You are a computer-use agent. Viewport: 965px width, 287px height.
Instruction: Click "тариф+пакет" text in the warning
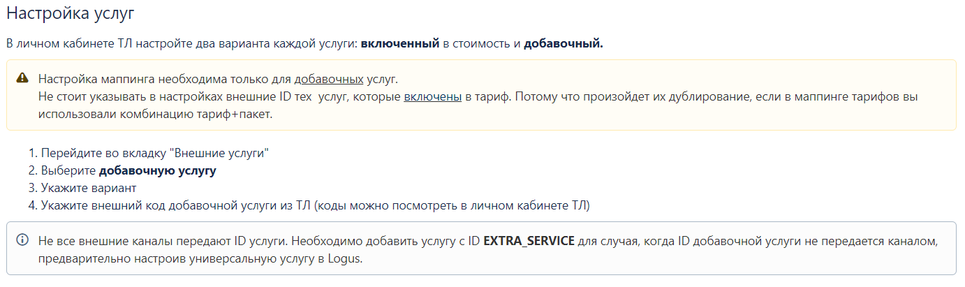[x=239, y=115]
